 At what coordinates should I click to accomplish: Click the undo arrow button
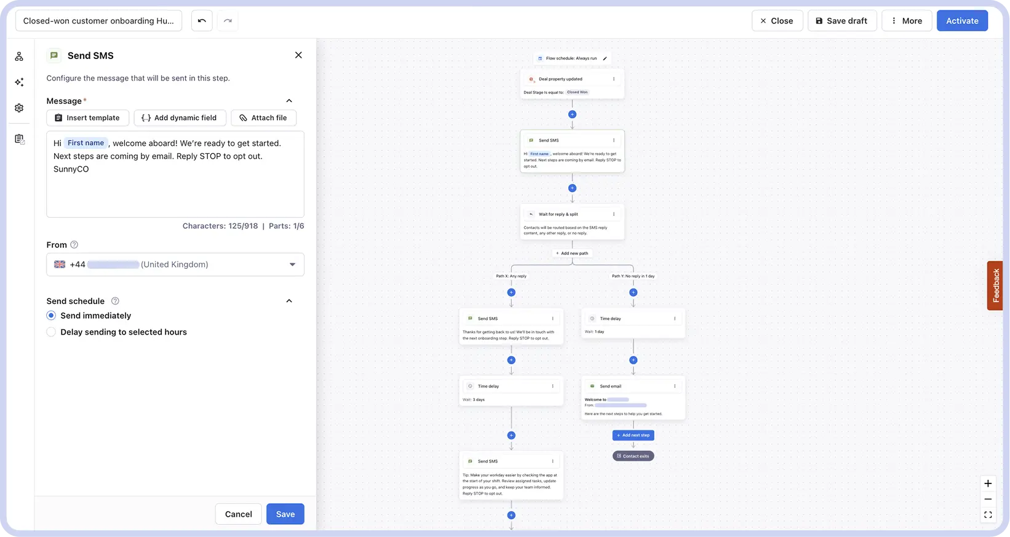click(x=202, y=21)
